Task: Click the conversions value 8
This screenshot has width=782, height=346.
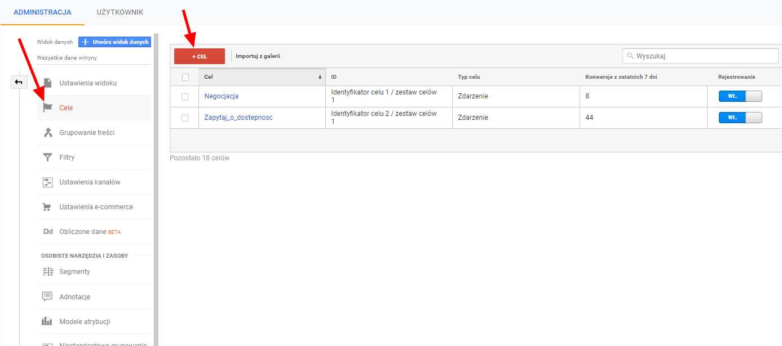Action: (x=587, y=96)
